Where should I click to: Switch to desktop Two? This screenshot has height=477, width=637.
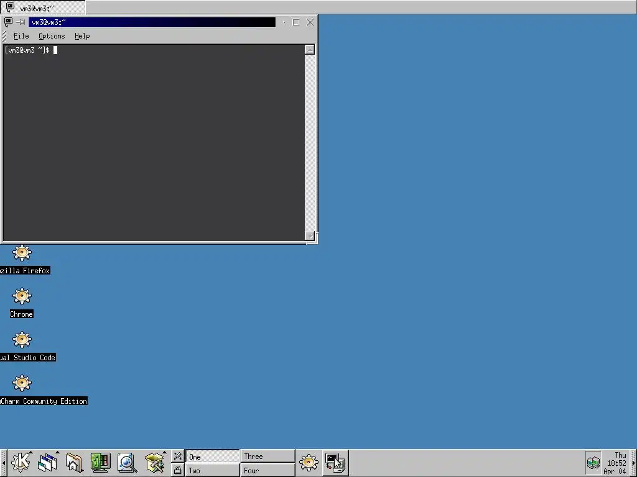click(x=213, y=471)
